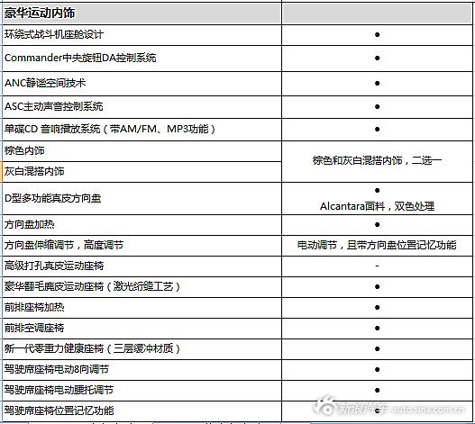Select the header cell 豪华运动内饰

[x=142, y=14]
